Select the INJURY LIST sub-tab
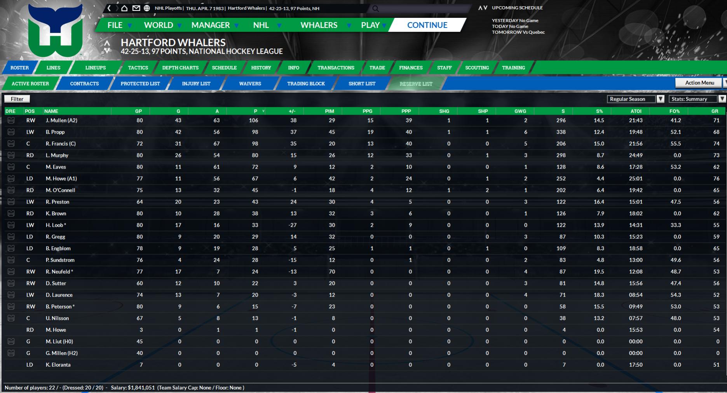 click(196, 83)
